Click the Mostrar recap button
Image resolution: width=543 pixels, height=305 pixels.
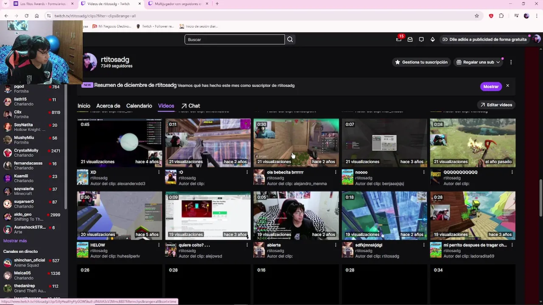(x=491, y=86)
